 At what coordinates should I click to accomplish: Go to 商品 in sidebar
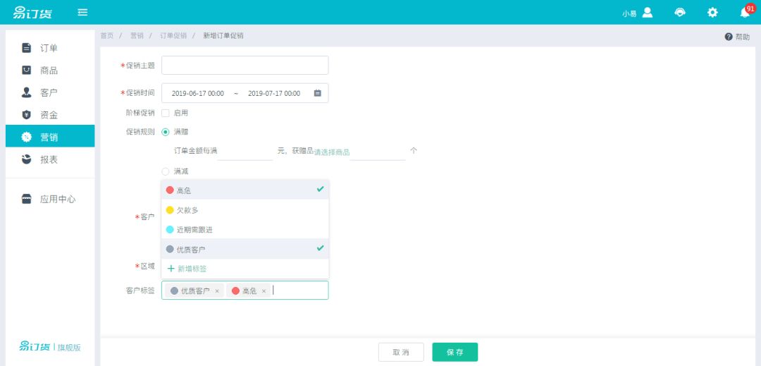(50, 71)
